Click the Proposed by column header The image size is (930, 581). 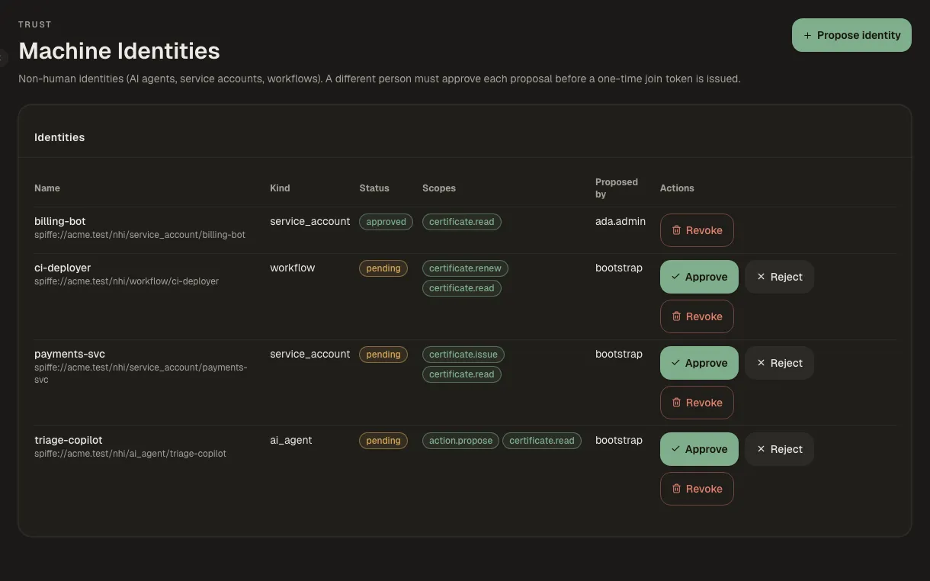click(617, 188)
